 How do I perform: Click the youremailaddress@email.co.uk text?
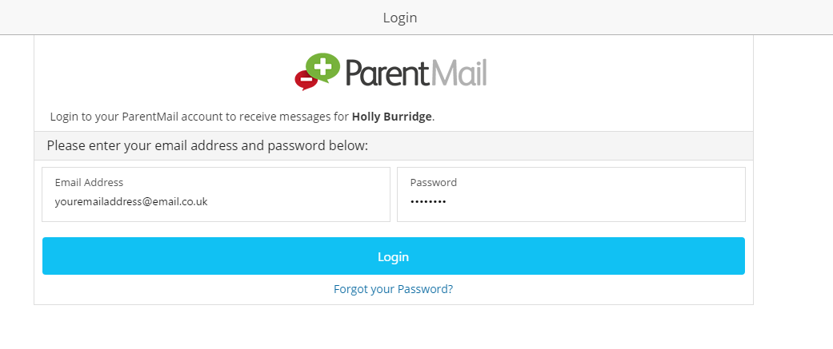131,202
